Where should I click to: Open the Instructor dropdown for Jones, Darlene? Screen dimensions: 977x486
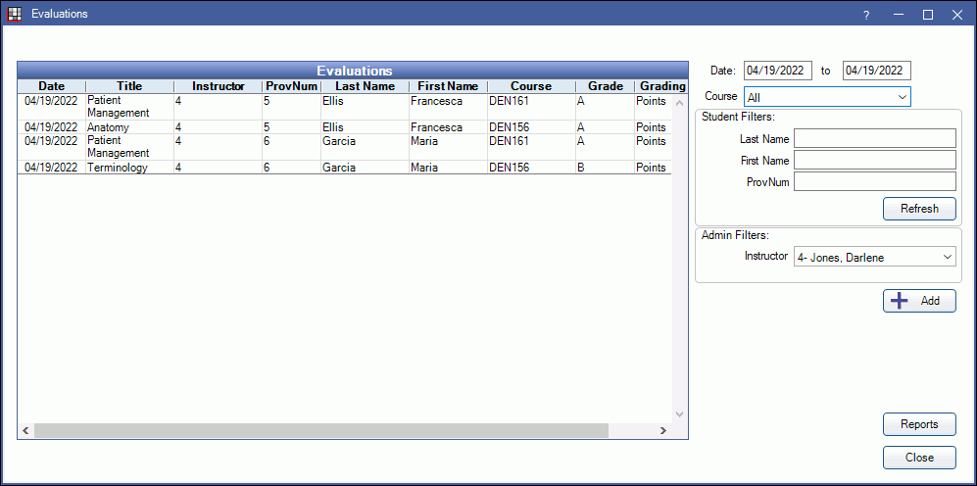pos(875,257)
